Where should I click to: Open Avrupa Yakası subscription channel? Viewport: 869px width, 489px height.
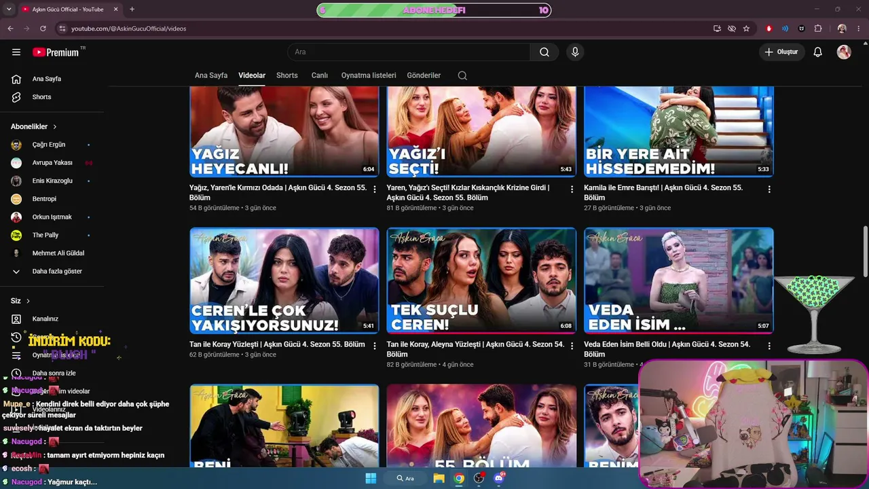[52, 163]
